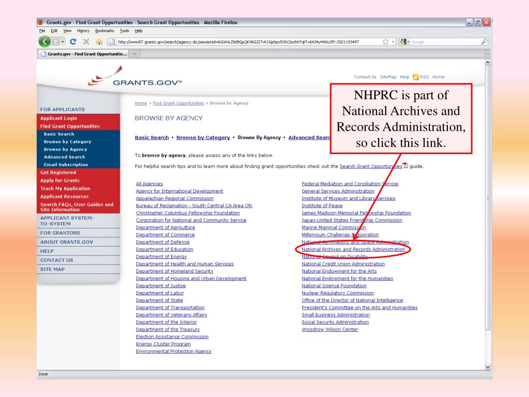The height and width of the screenshot is (397, 529).
Task: Open the history dropdown next to forward
Action: (63, 42)
